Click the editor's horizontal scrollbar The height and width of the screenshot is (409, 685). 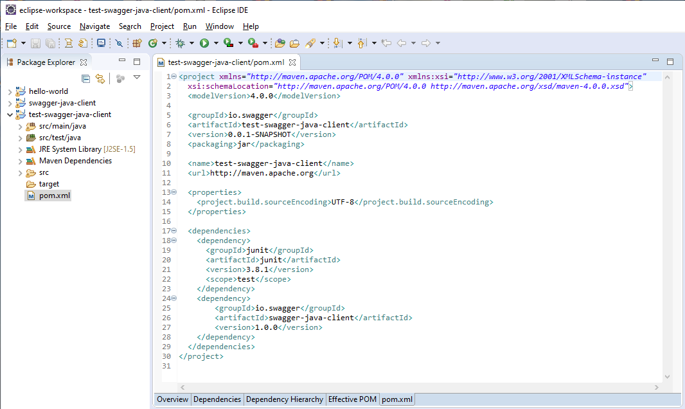(418, 387)
